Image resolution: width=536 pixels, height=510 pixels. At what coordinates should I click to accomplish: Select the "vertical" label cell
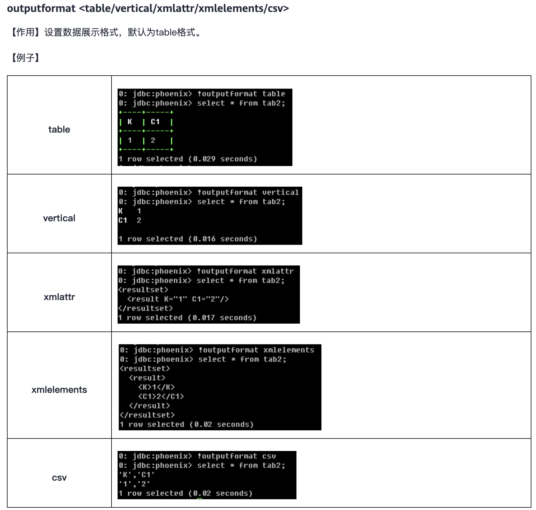click(59, 218)
